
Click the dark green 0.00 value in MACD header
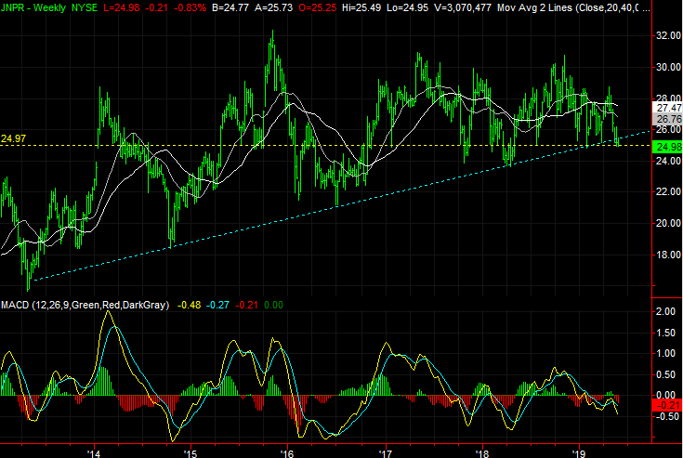pos(273,305)
